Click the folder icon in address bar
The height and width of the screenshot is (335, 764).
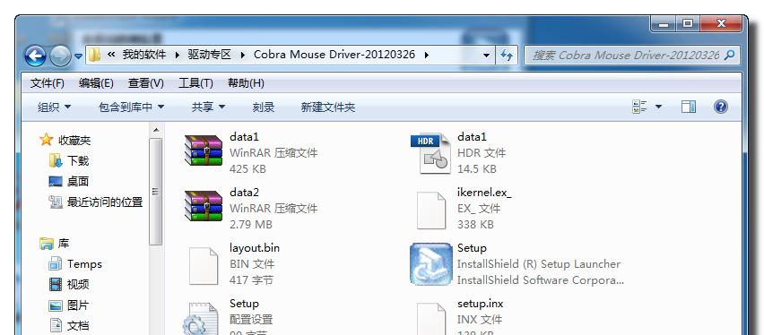[x=94, y=55]
